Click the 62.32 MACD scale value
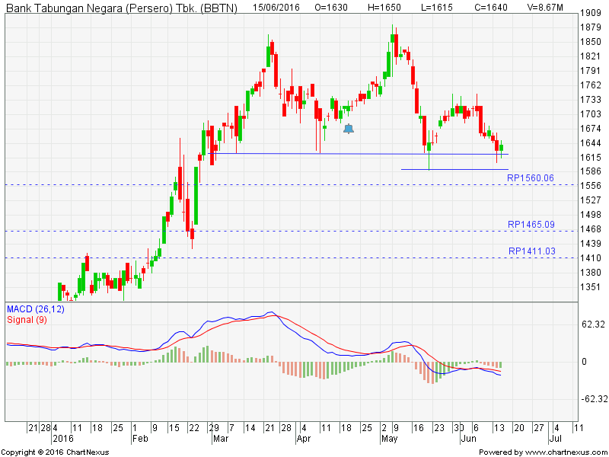The height and width of the screenshot is (457, 609). [x=592, y=324]
